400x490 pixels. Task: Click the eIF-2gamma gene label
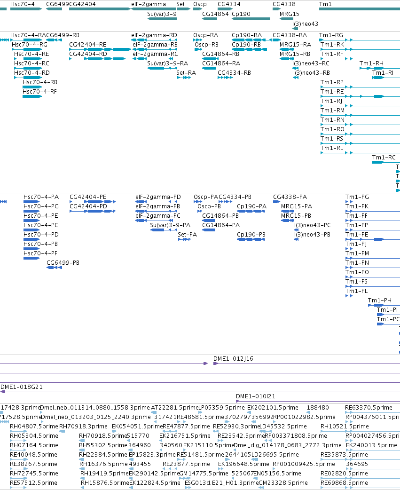tap(149, 4)
